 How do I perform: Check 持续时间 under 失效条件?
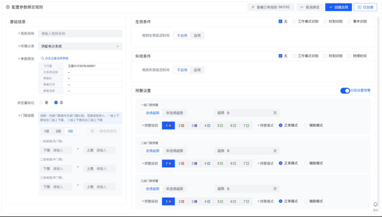click(x=349, y=56)
